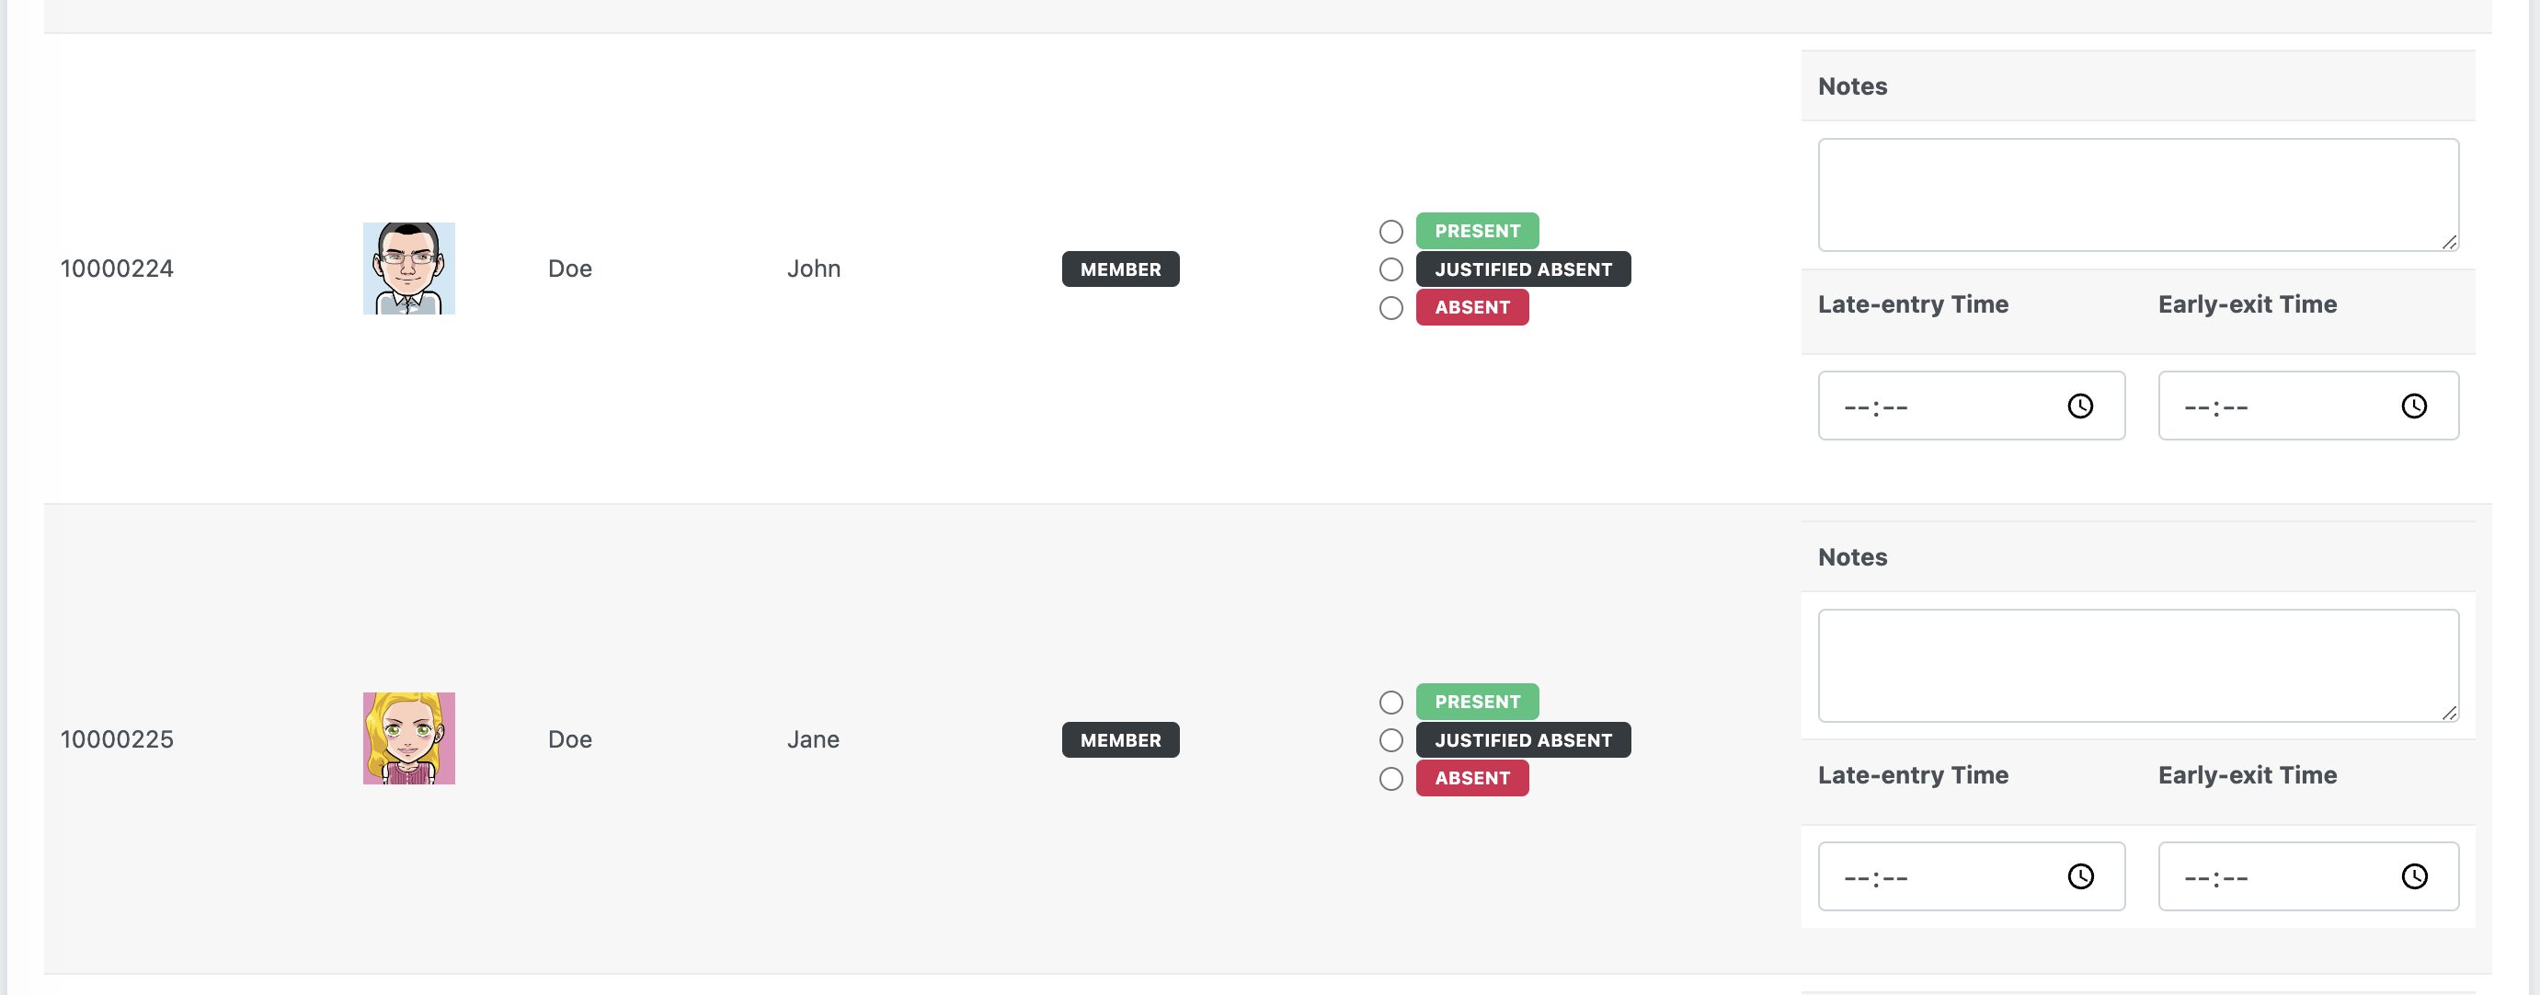Click the JUSTIFIED ABSENT icon for John Doe
Screen dimensions: 2540x995
pyautogui.click(x=1390, y=268)
